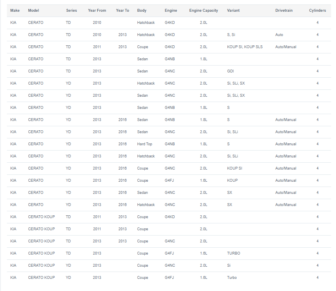Click the Make column header
This screenshot has height=291, width=336.
click(x=15, y=10)
